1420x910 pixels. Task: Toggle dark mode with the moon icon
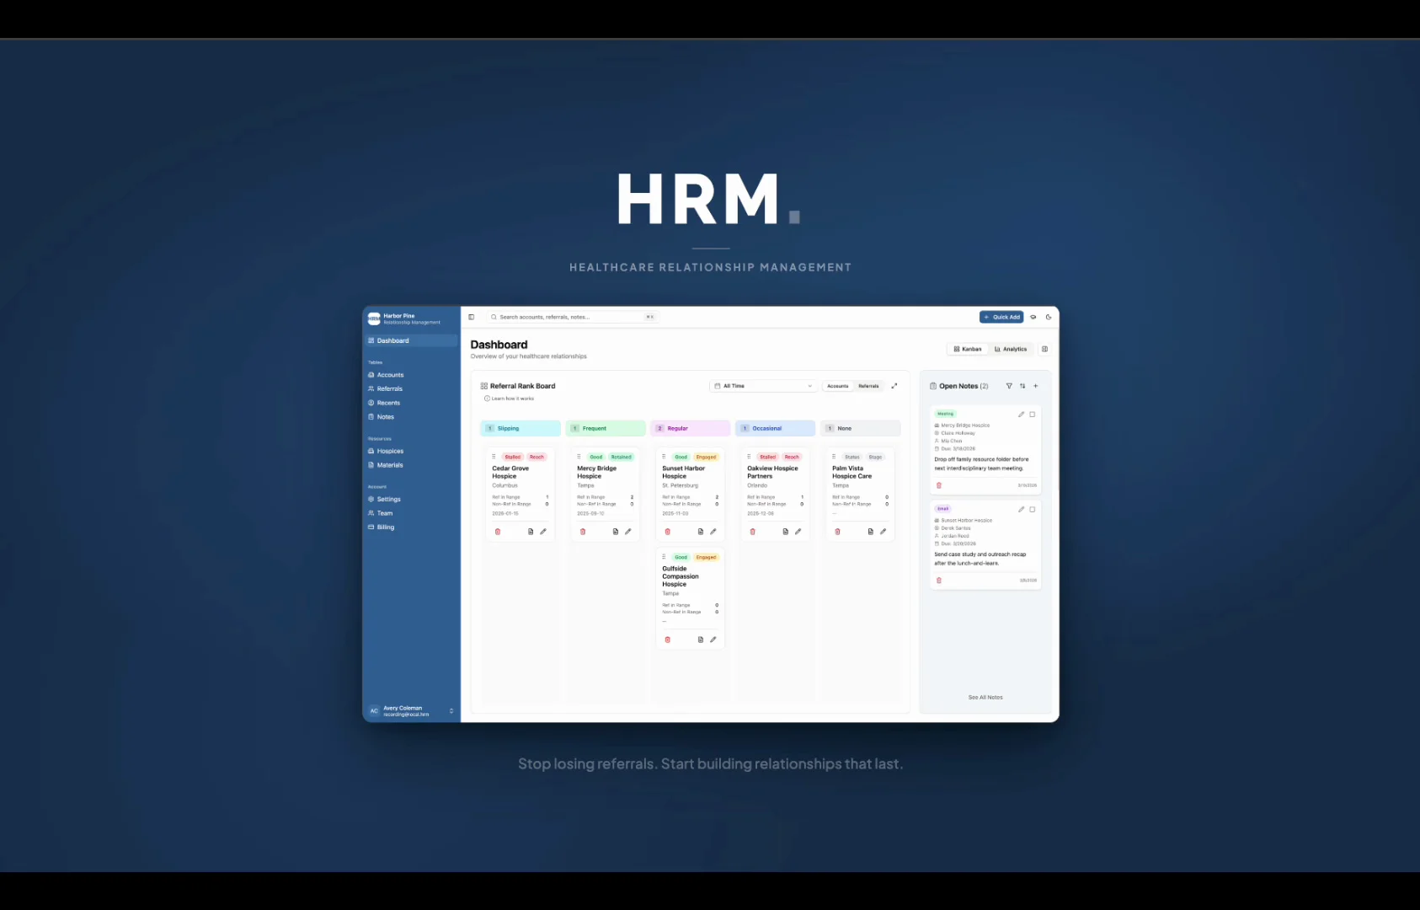point(1049,318)
